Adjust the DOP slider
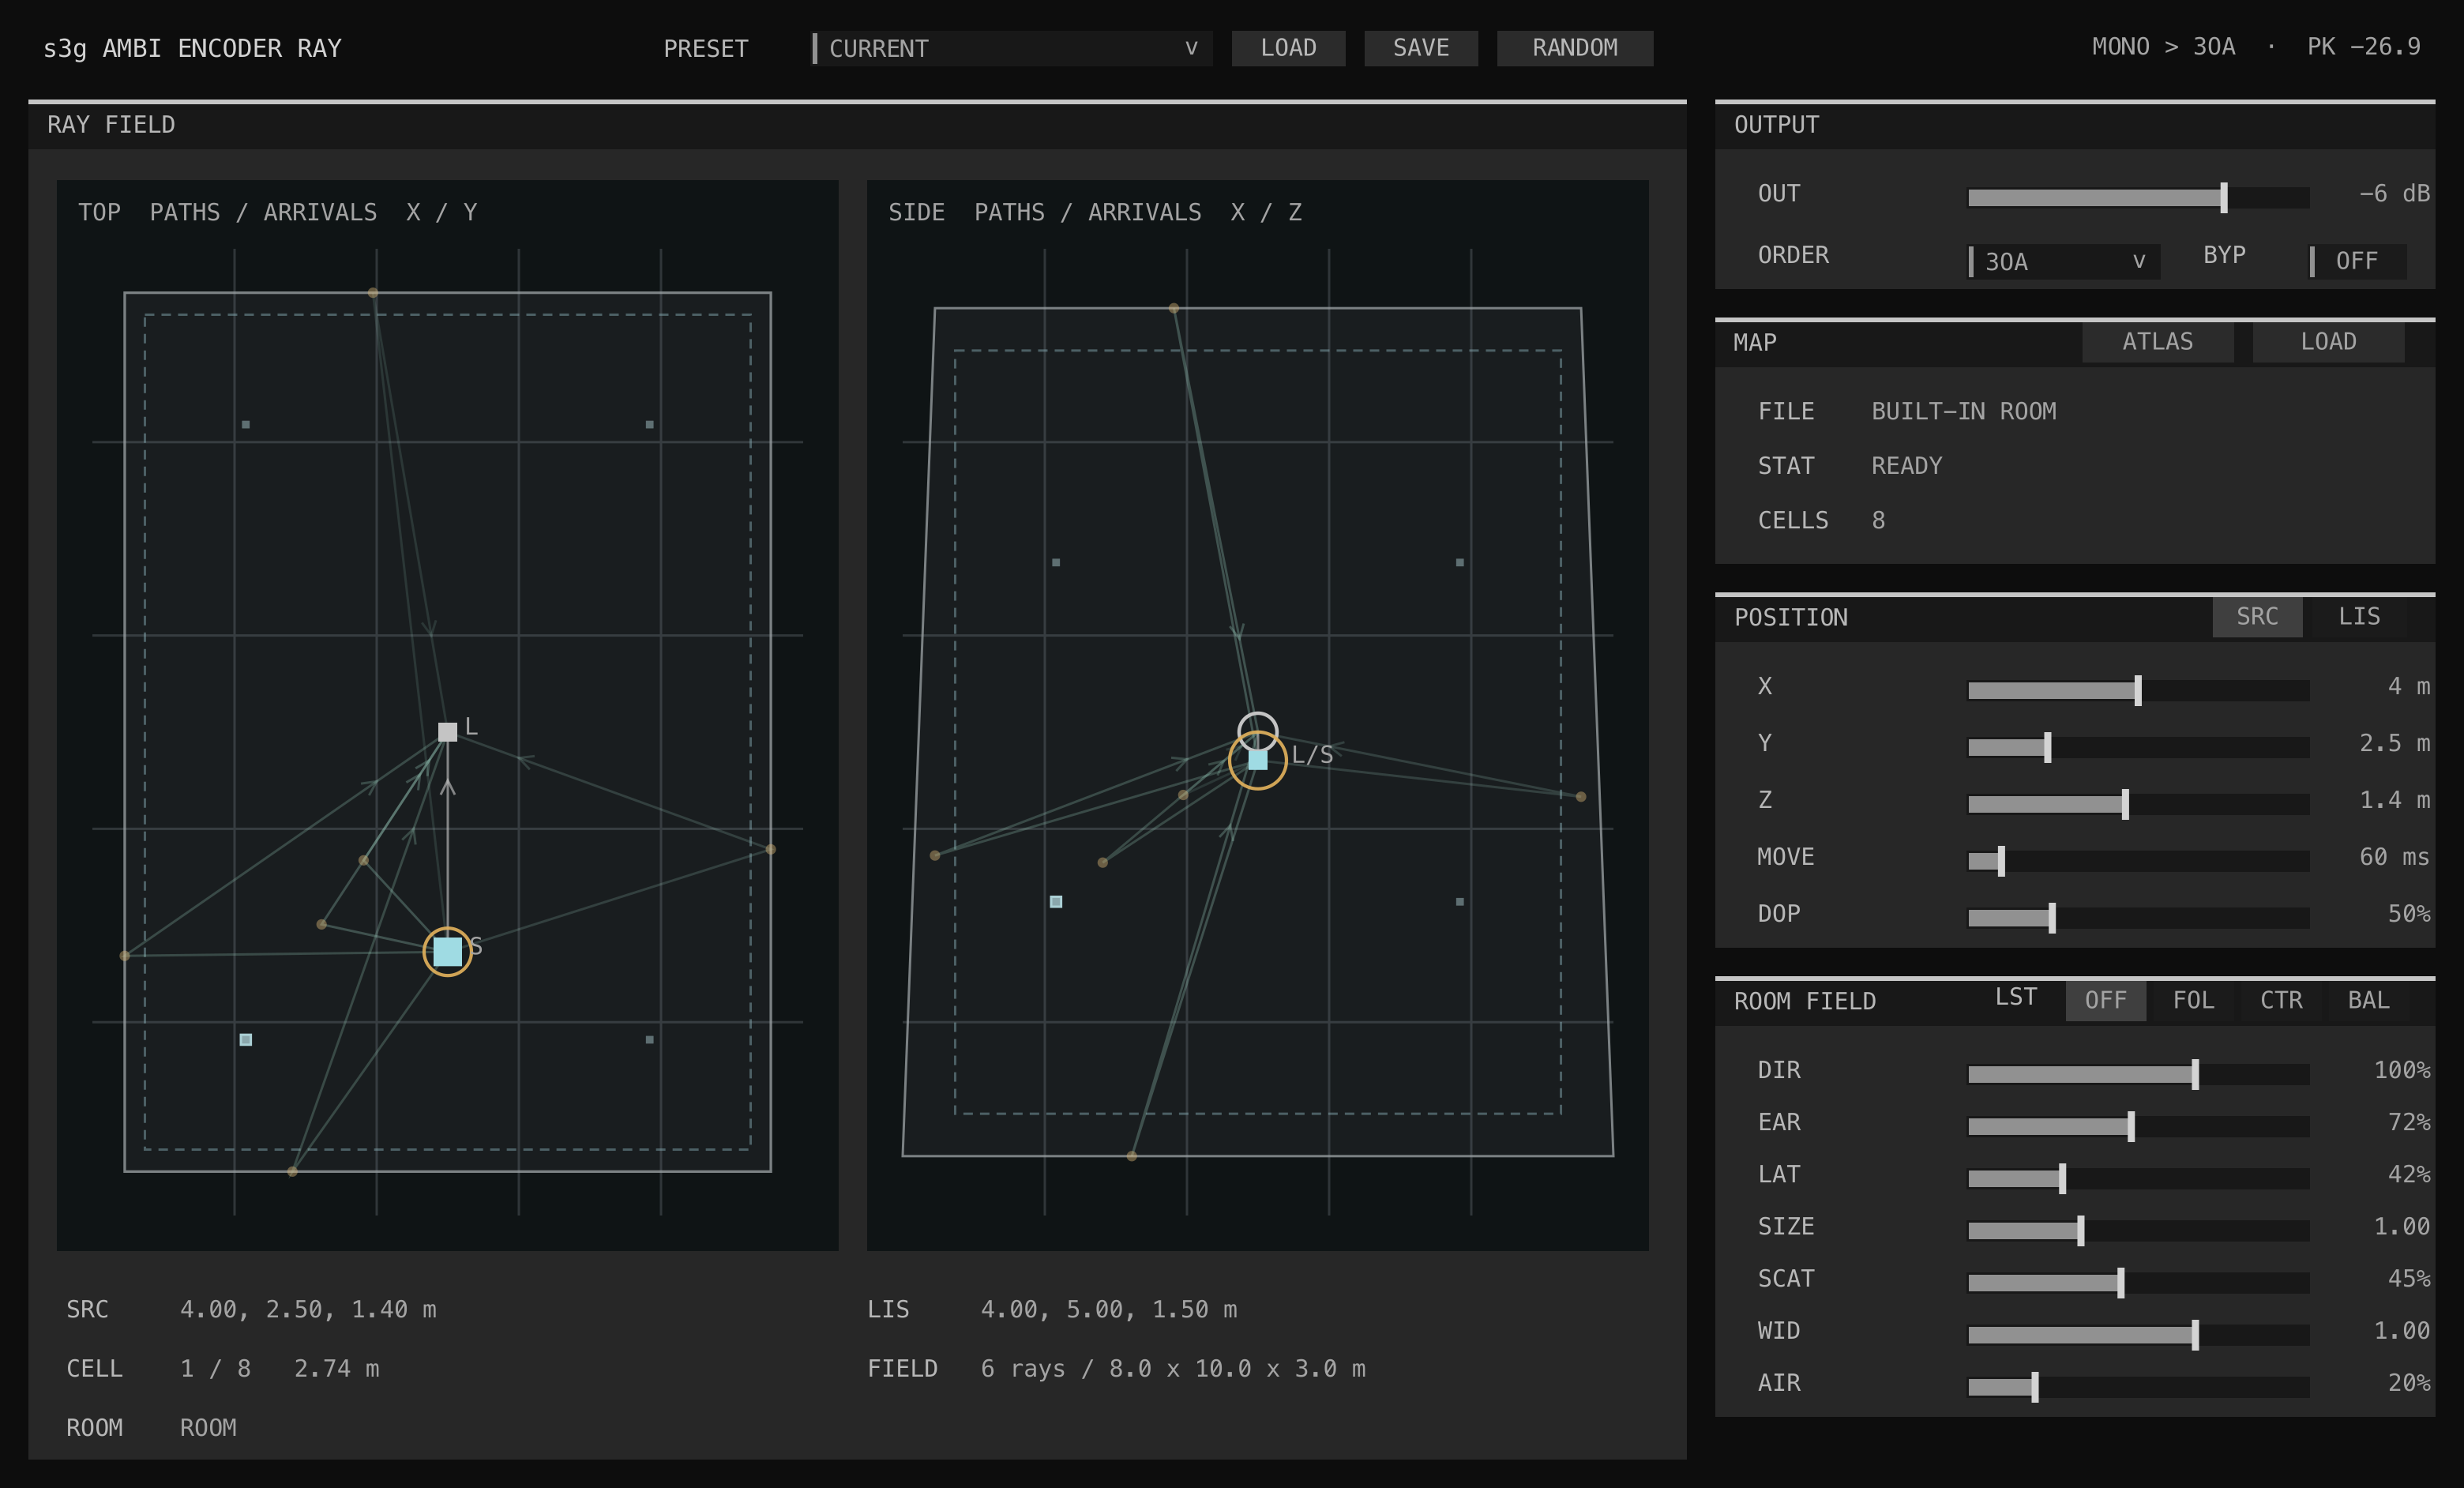Viewport: 2464px width, 1488px height. pos(2138,918)
